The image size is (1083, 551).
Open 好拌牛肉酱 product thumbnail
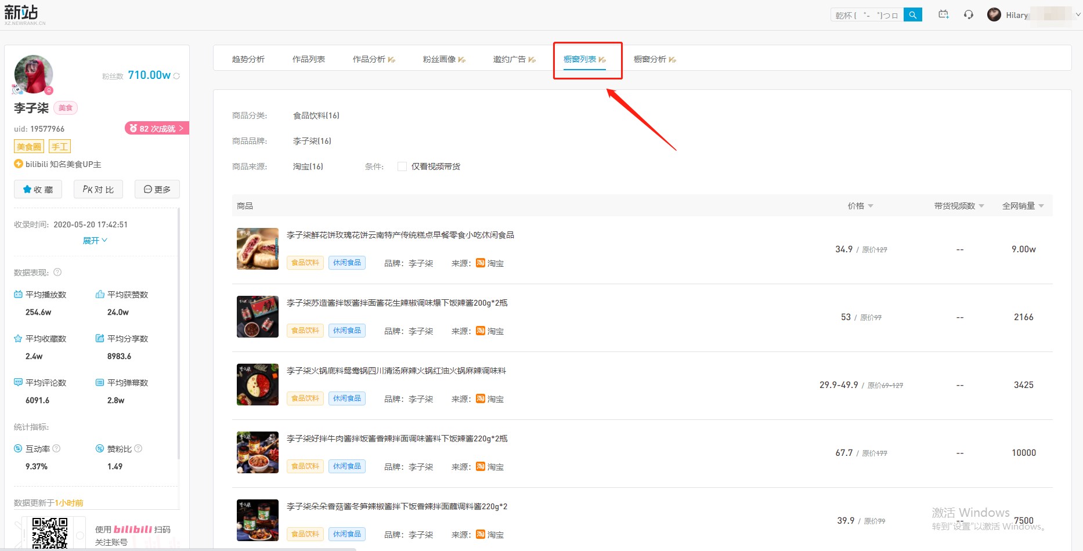click(x=258, y=452)
